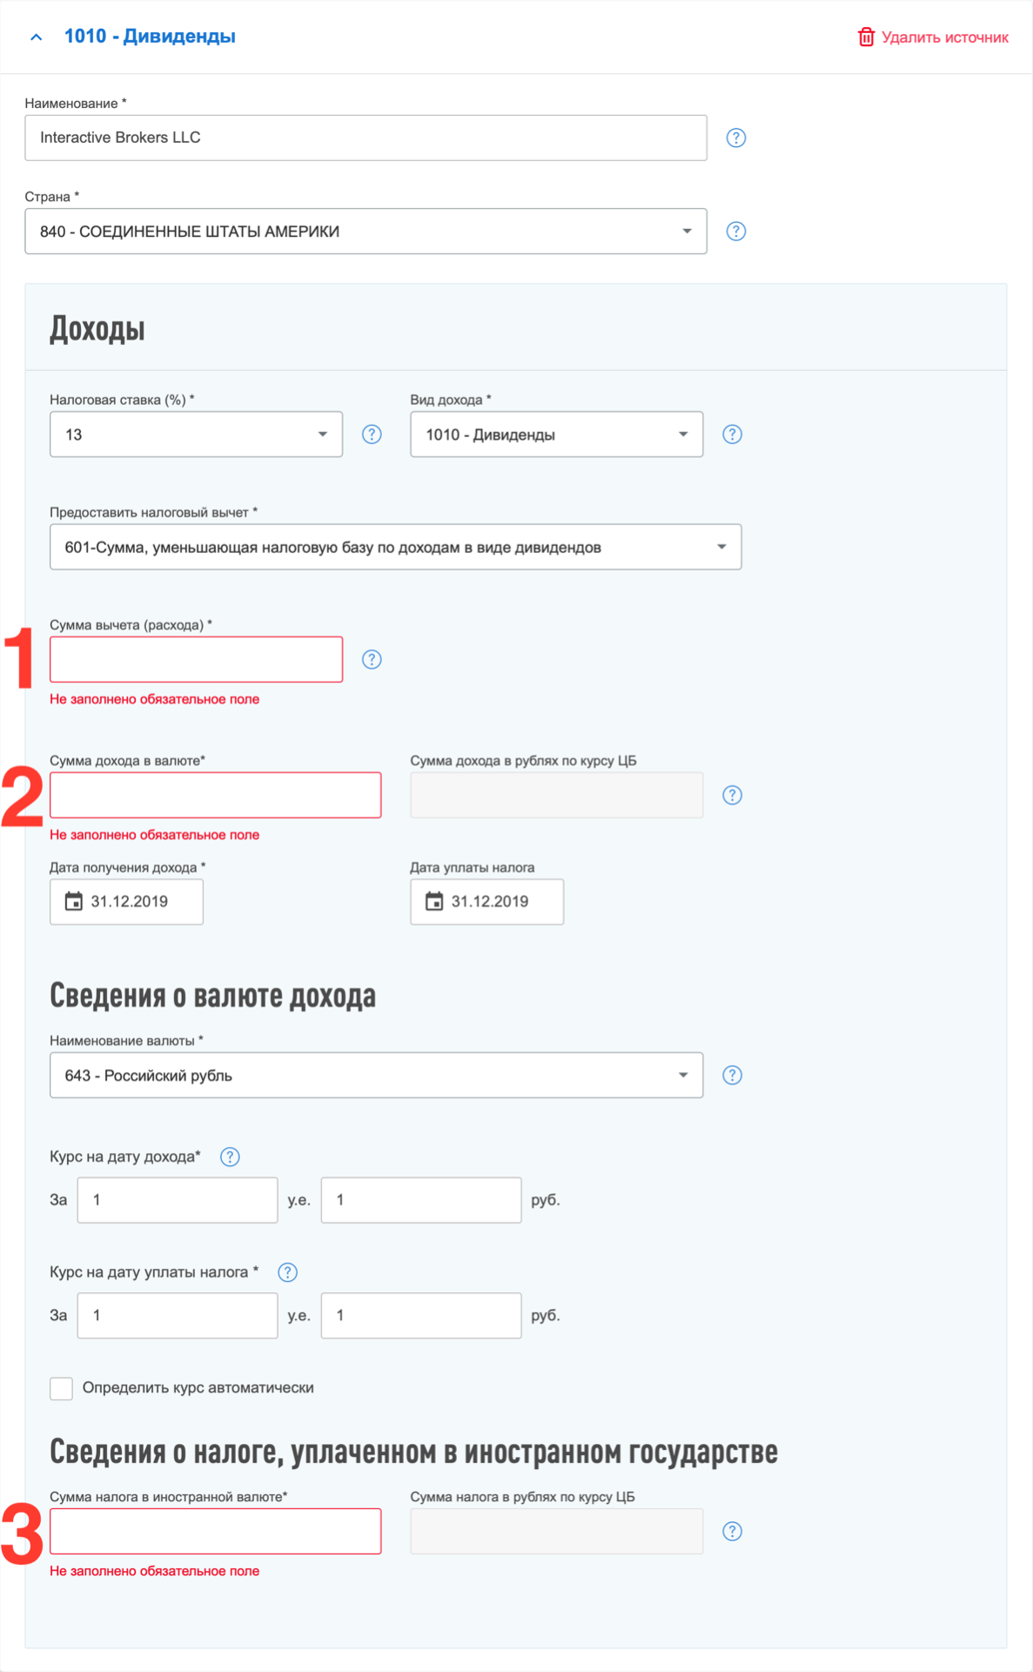Click help icon next to Наименование field
This screenshot has width=1033, height=1672.
736,138
